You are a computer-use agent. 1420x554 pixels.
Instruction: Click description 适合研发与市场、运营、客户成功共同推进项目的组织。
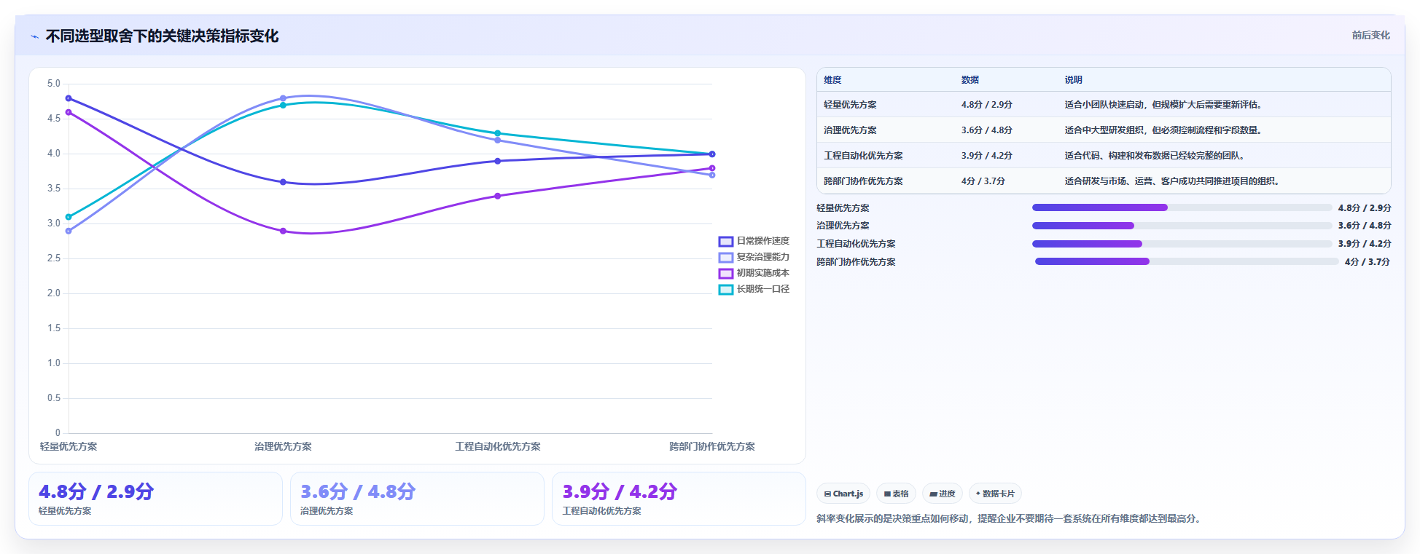pos(1171,181)
